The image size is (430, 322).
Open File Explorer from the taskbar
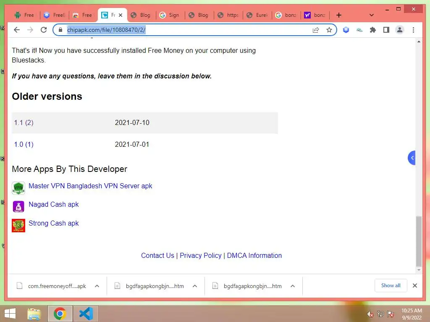coord(34,314)
